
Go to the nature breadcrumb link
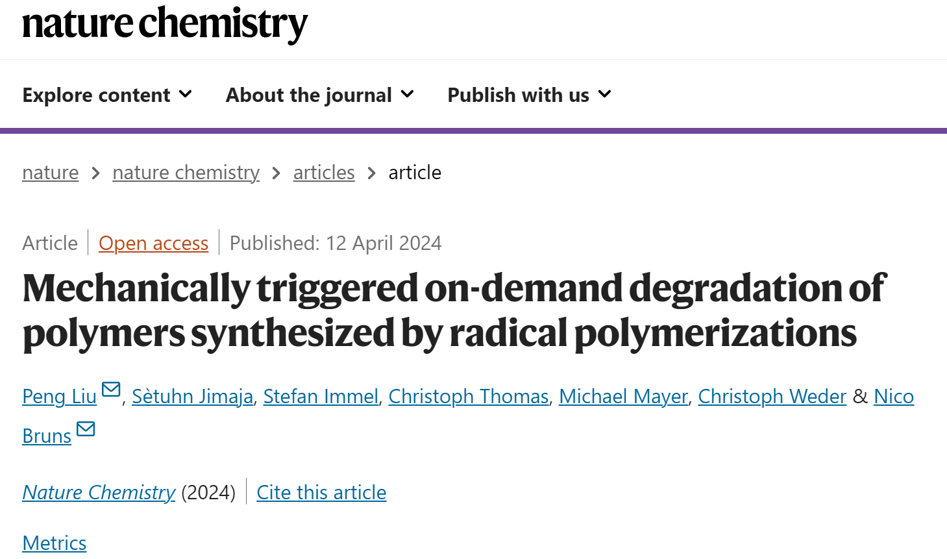[51, 173]
